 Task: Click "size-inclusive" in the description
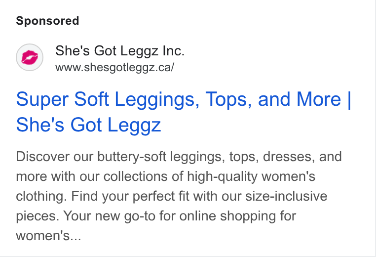point(286,196)
